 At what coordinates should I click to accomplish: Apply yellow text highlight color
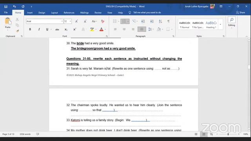coord(92,29)
